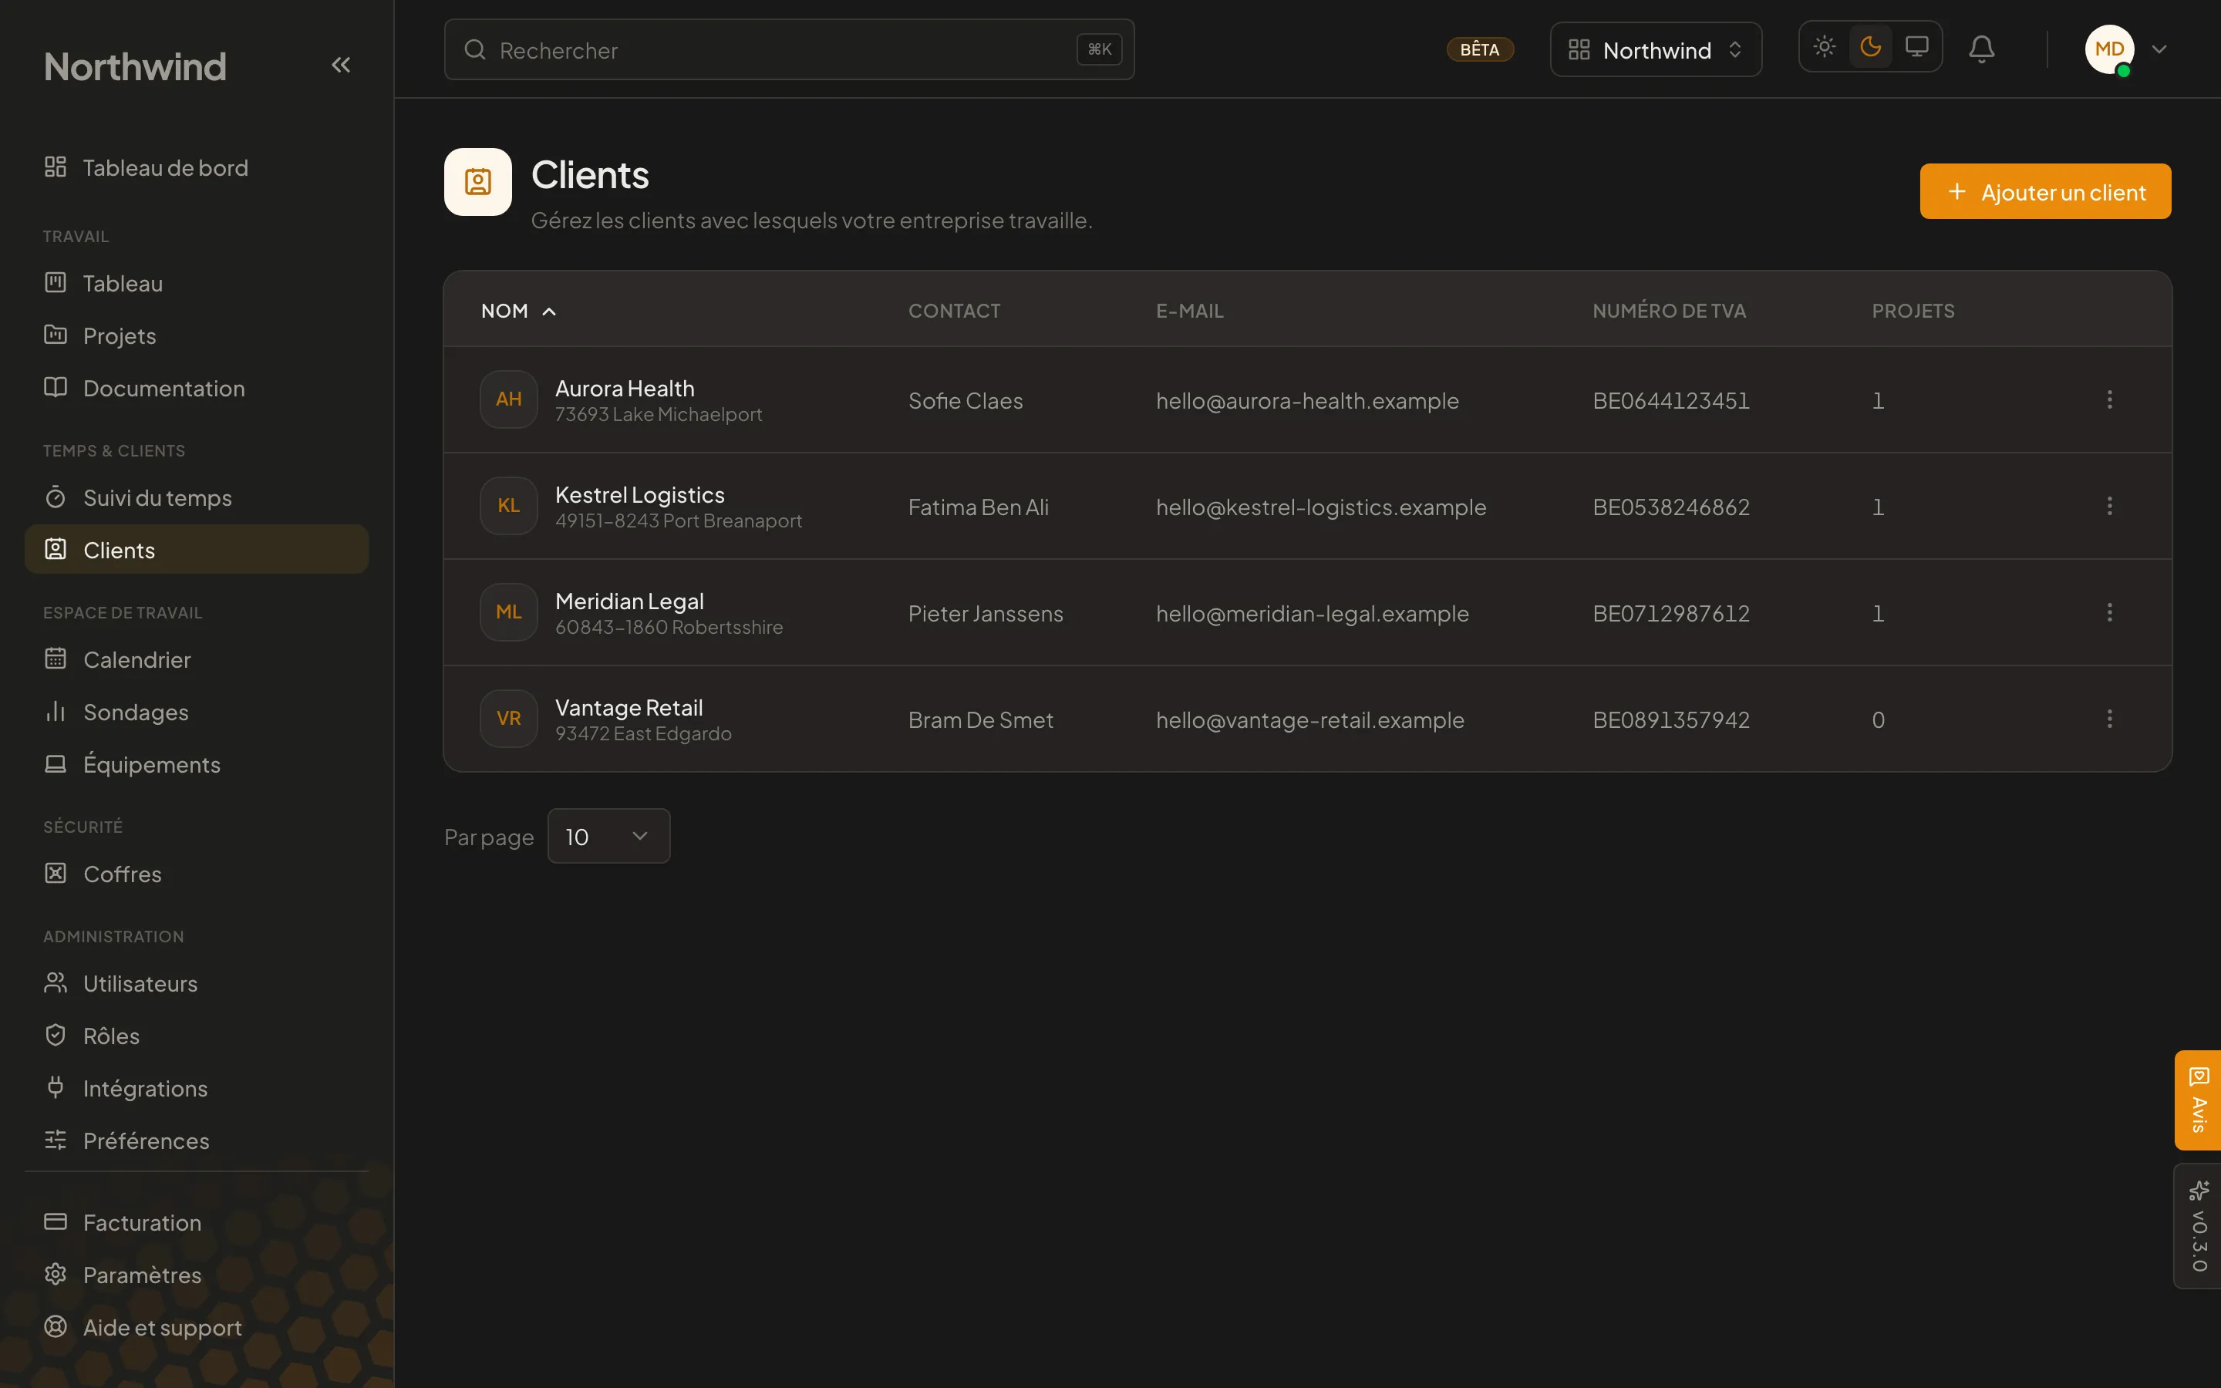Collapse the sidebar with the double chevron
The width and height of the screenshot is (2221, 1388).
tap(341, 66)
